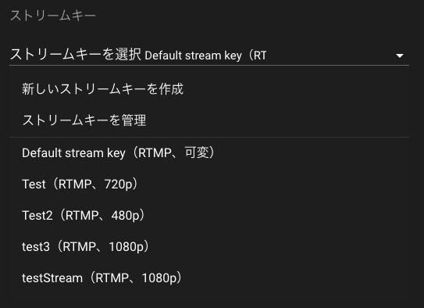The width and height of the screenshot is (424, 308).
Task: Select testStream (RTMP、1080p) stream key
Action: pyautogui.click(x=209, y=278)
